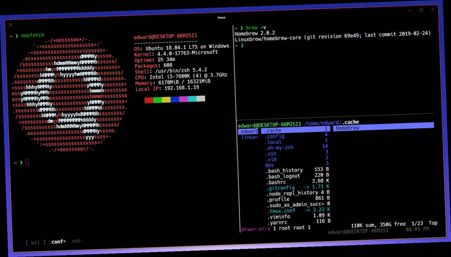Click the drwxr-xr-x permissions text
The width and height of the screenshot is (451, 257).
click(x=256, y=229)
